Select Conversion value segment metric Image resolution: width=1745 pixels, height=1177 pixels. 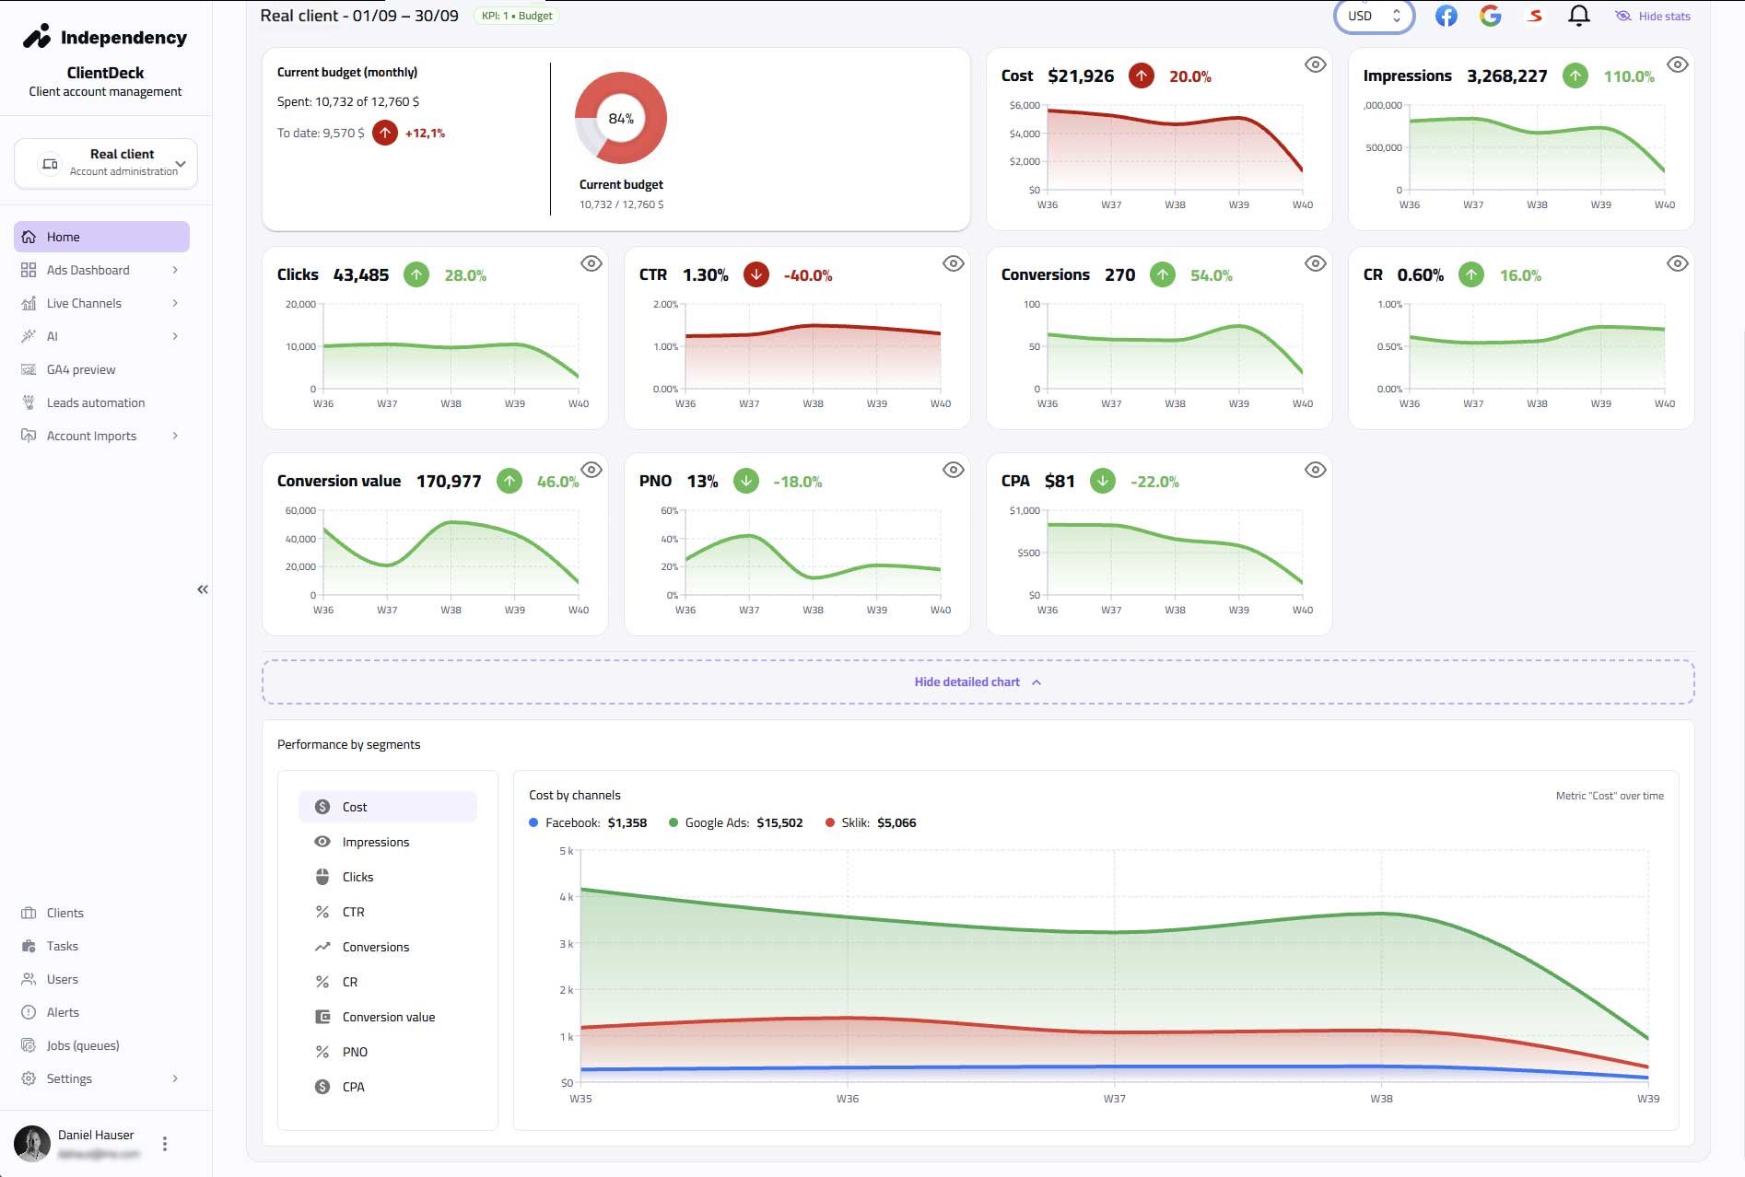click(388, 1017)
